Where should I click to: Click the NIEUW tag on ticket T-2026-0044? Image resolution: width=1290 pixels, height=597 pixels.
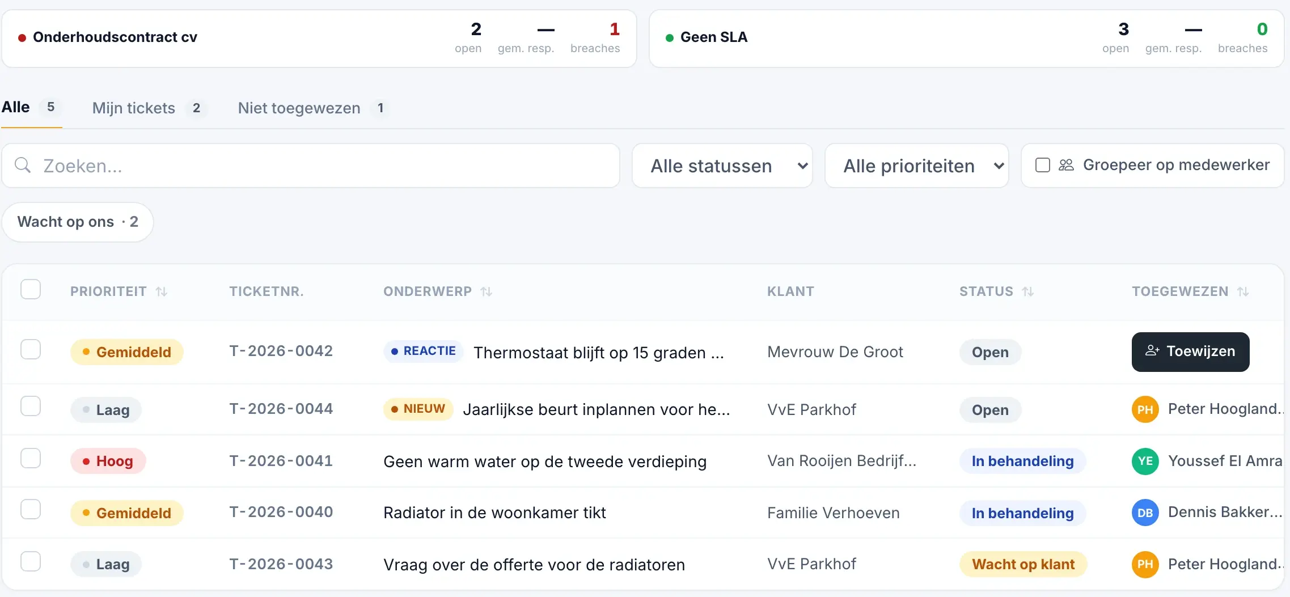418,409
